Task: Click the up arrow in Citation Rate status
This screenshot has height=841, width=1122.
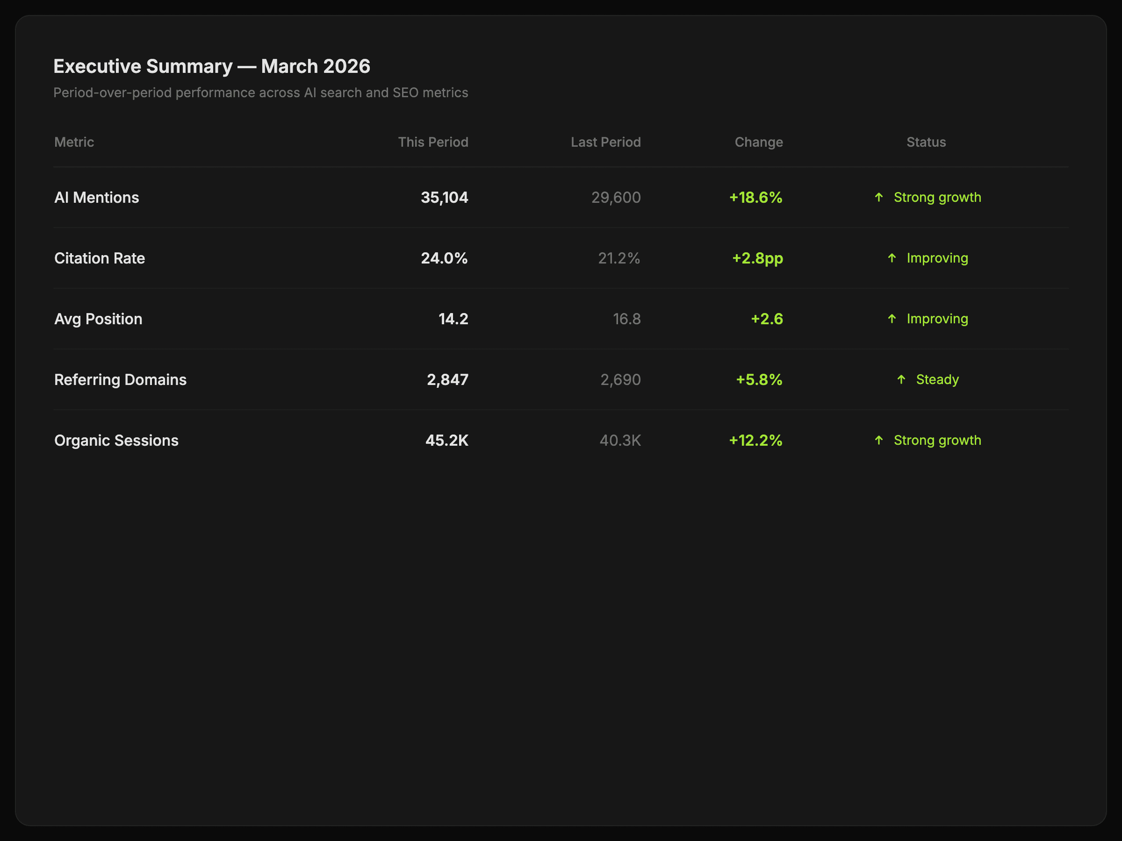Action: (x=892, y=258)
